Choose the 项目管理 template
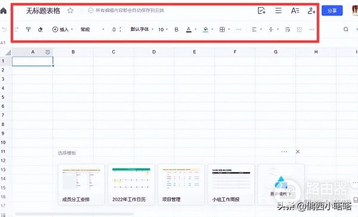Screen dimensions: 358x217 click(x=181, y=184)
